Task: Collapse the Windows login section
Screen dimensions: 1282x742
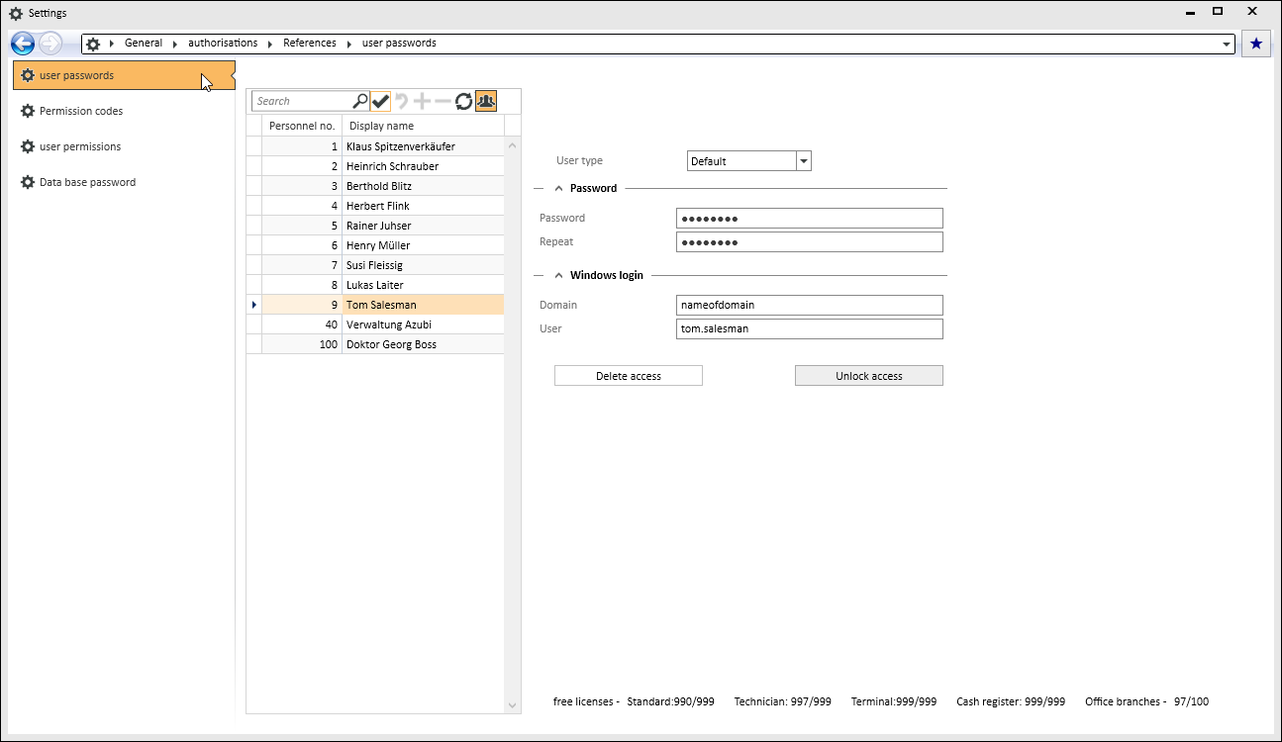Action: (558, 275)
